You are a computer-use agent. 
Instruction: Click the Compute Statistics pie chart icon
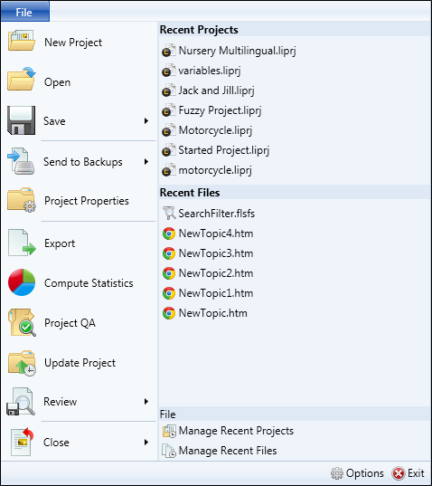click(22, 282)
